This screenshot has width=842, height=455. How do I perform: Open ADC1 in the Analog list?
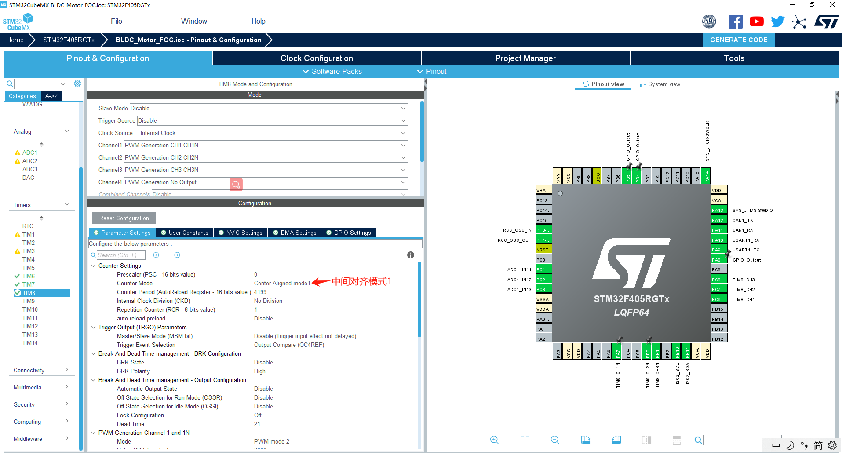30,153
